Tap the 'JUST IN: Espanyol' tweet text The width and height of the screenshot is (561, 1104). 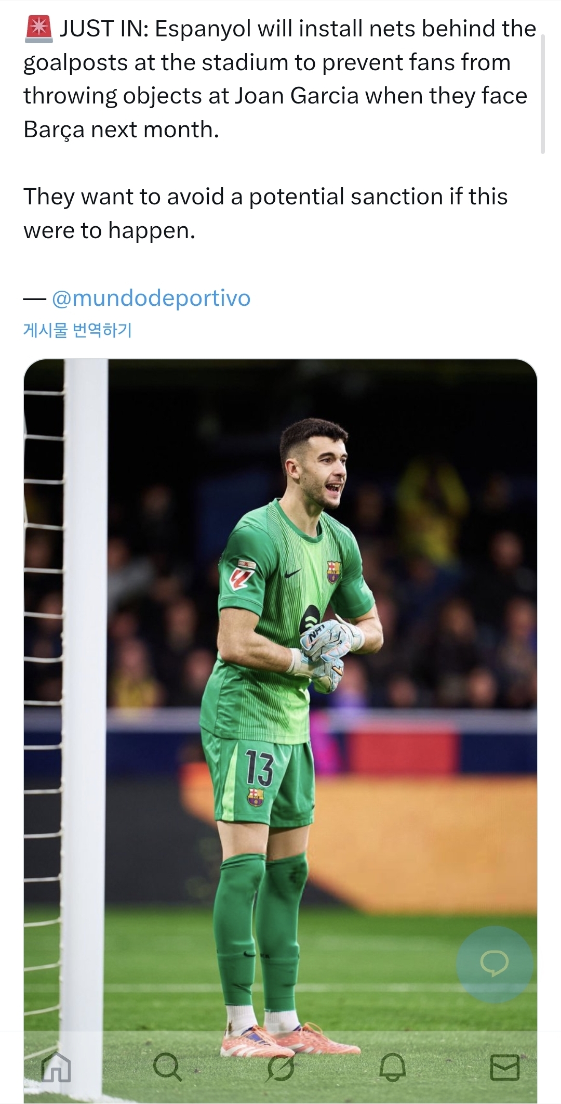coord(280,79)
